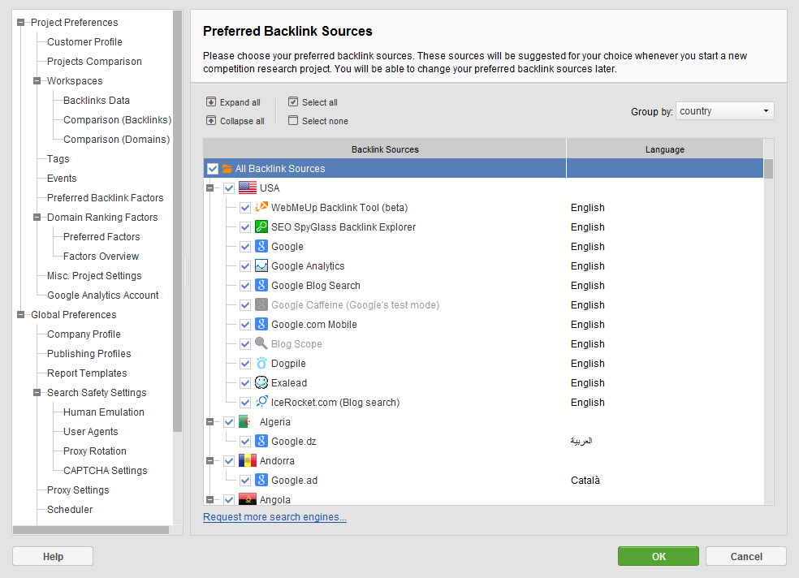Collapse the Workspaces tree node

[x=37, y=81]
